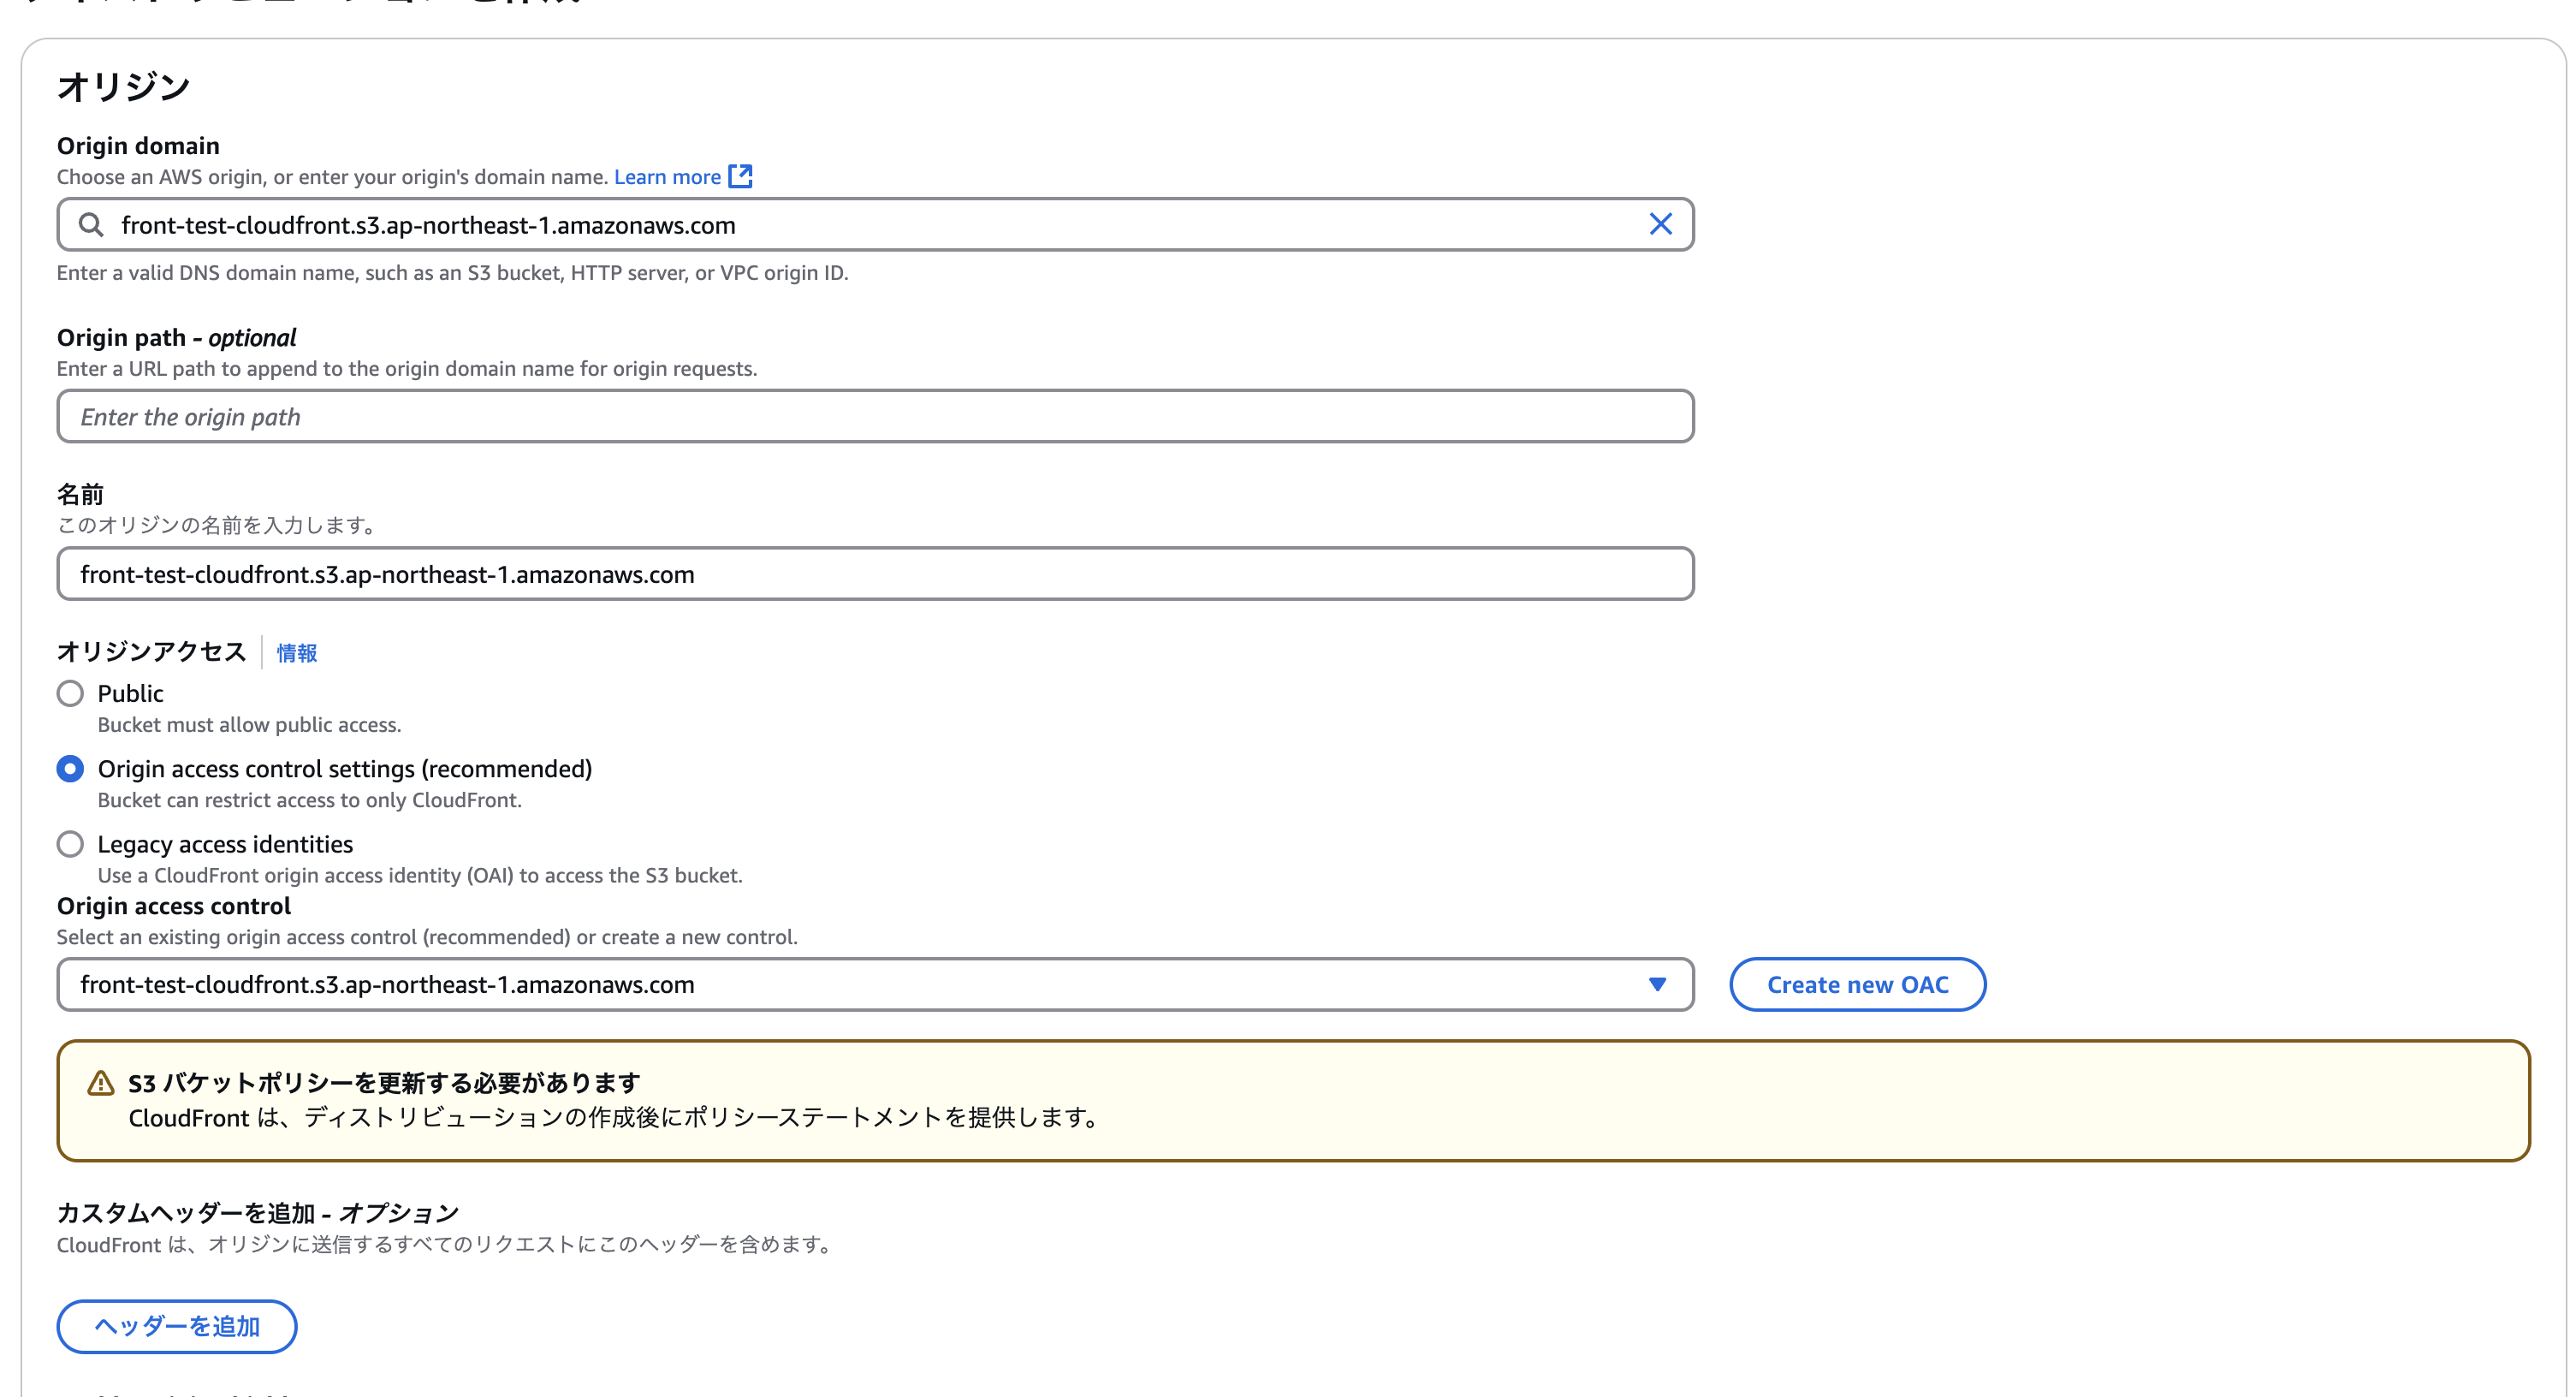
Task: Click the Create new OAC button
Action: pyautogui.click(x=1857, y=984)
